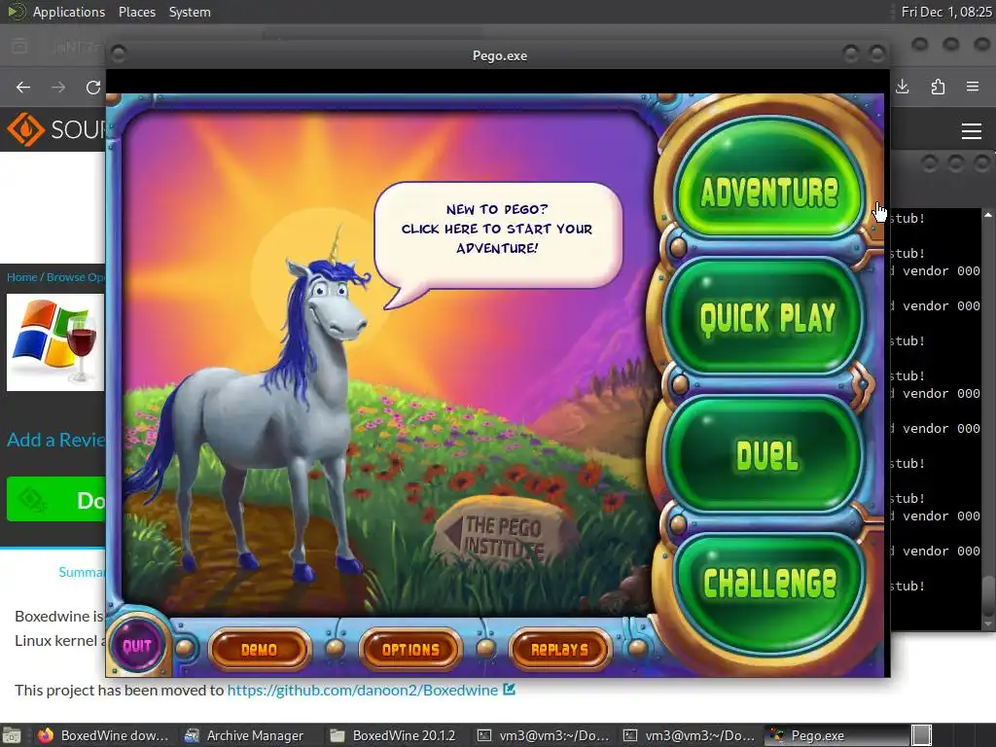The height and width of the screenshot is (747, 996).
Task: Open the github.com/danoon2/Boxedwine link
Action: (x=363, y=690)
